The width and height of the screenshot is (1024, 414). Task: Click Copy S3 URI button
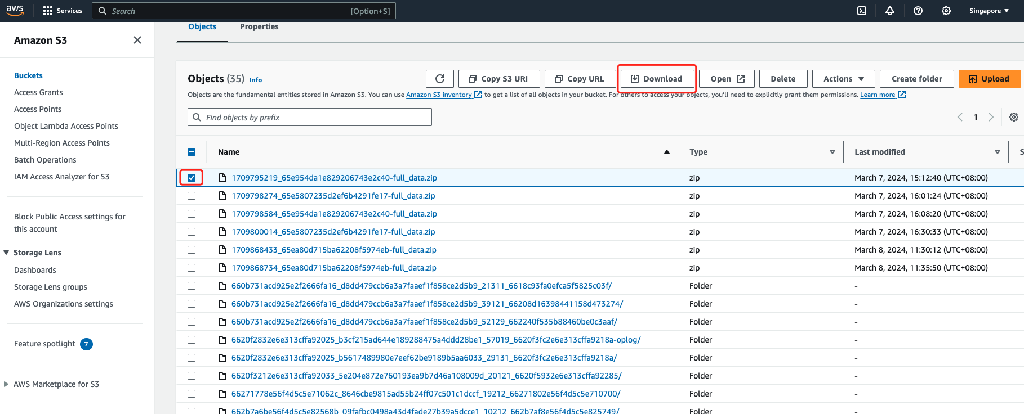[499, 79]
